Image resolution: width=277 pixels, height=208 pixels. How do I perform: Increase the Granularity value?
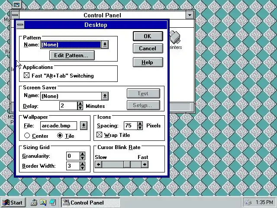pyautogui.click(x=82, y=154)
